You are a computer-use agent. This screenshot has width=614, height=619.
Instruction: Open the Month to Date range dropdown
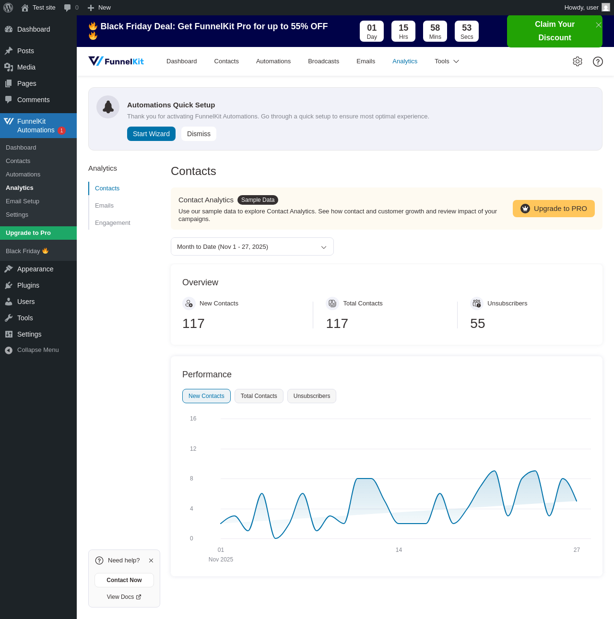(252, 246)
